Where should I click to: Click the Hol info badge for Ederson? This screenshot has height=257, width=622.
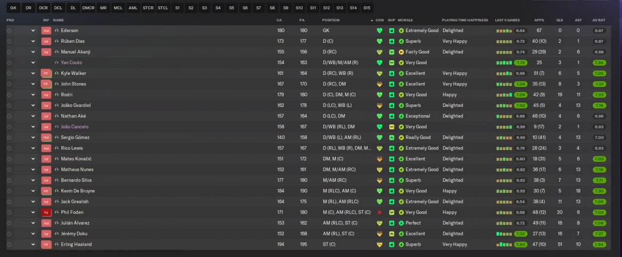click(46, 31)
